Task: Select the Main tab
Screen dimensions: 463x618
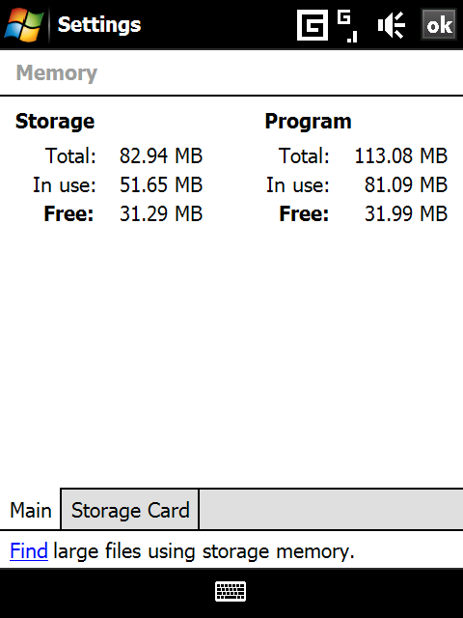Action: pos(30,510)
